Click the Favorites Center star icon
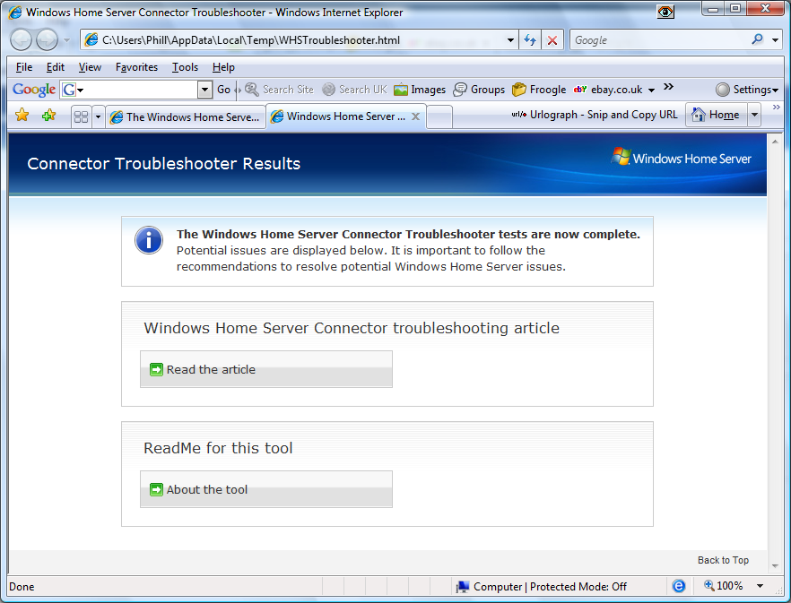Image resolution: width=791 pixels, height=603 pixels. pyautogui.click(x=22, y=116)
